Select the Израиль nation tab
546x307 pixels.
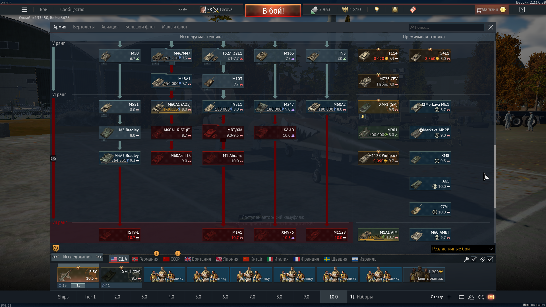(x=364, y=259)
